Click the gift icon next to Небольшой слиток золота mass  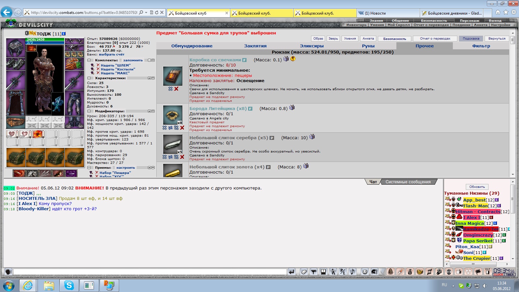(306, 166)
